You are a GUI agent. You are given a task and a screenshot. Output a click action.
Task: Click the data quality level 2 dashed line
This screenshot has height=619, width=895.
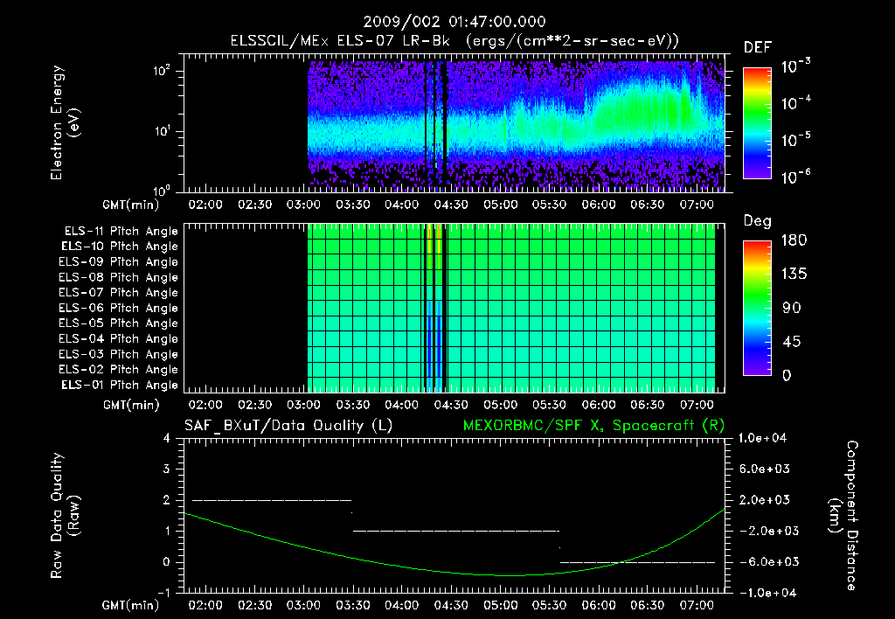[x=272, y=500]
